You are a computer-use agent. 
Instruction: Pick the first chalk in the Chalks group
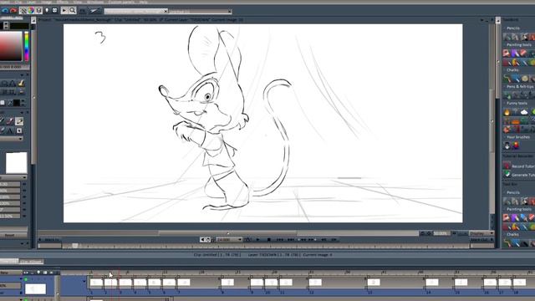[507, 79]
